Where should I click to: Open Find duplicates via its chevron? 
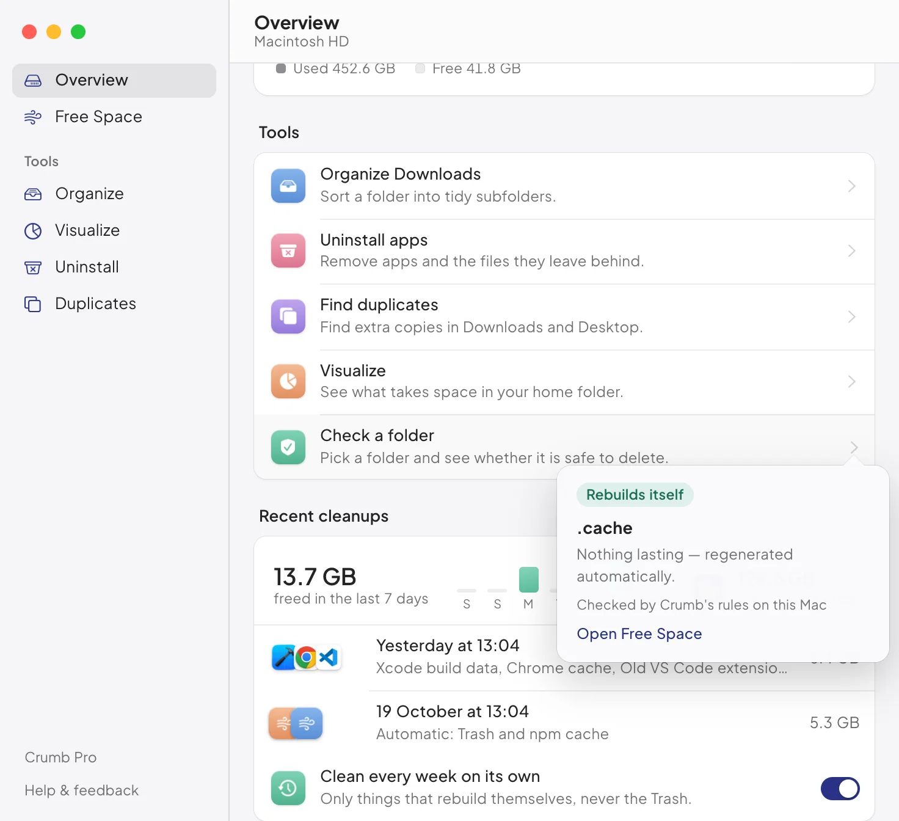coord(852,316)
